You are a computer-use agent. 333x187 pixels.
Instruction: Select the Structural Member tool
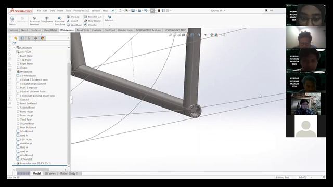34,21
